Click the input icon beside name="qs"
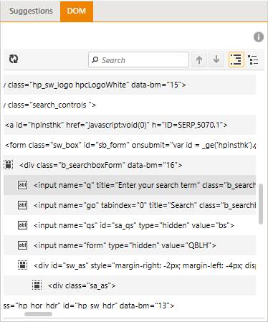This screenshot has width=268, height=322. (x=22, y=225)
